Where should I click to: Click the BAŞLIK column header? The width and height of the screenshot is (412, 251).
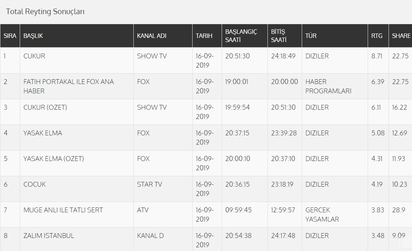pos(33,36)
